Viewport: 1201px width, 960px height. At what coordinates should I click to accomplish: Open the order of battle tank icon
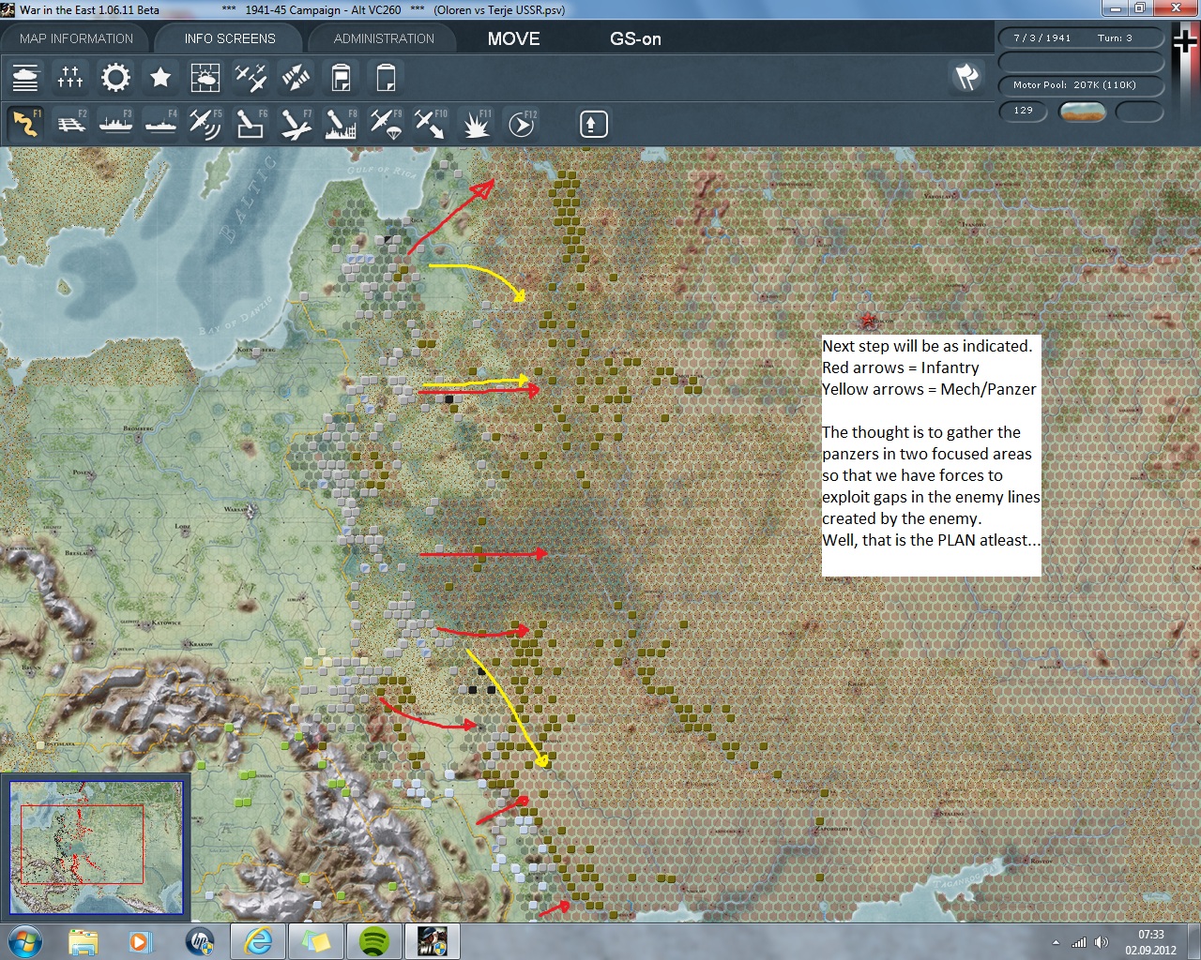[x=25, y=77]
